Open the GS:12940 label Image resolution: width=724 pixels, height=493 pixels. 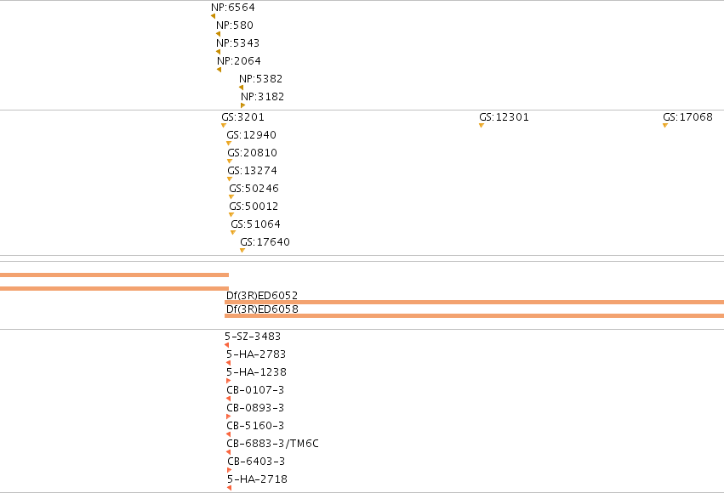click(251, 135)
